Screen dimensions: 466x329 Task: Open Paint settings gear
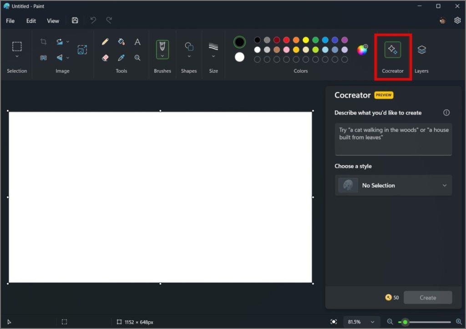click(x=457, y=20)
